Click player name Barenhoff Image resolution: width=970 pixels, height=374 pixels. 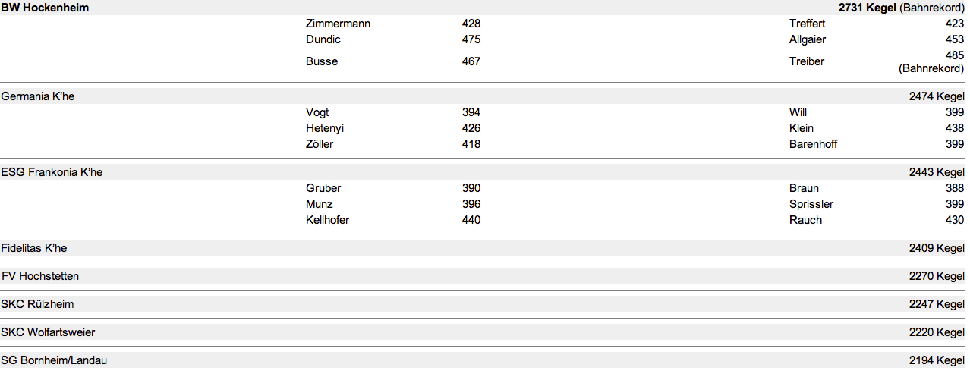tap(814, 144)
